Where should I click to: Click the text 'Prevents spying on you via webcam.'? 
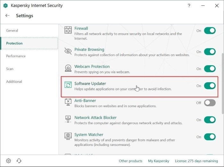tap(102, 72)
